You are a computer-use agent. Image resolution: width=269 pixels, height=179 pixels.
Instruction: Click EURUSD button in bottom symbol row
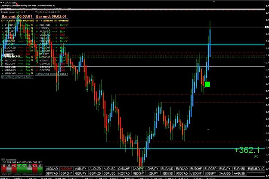pyautogui.click(x=254, y=169)
